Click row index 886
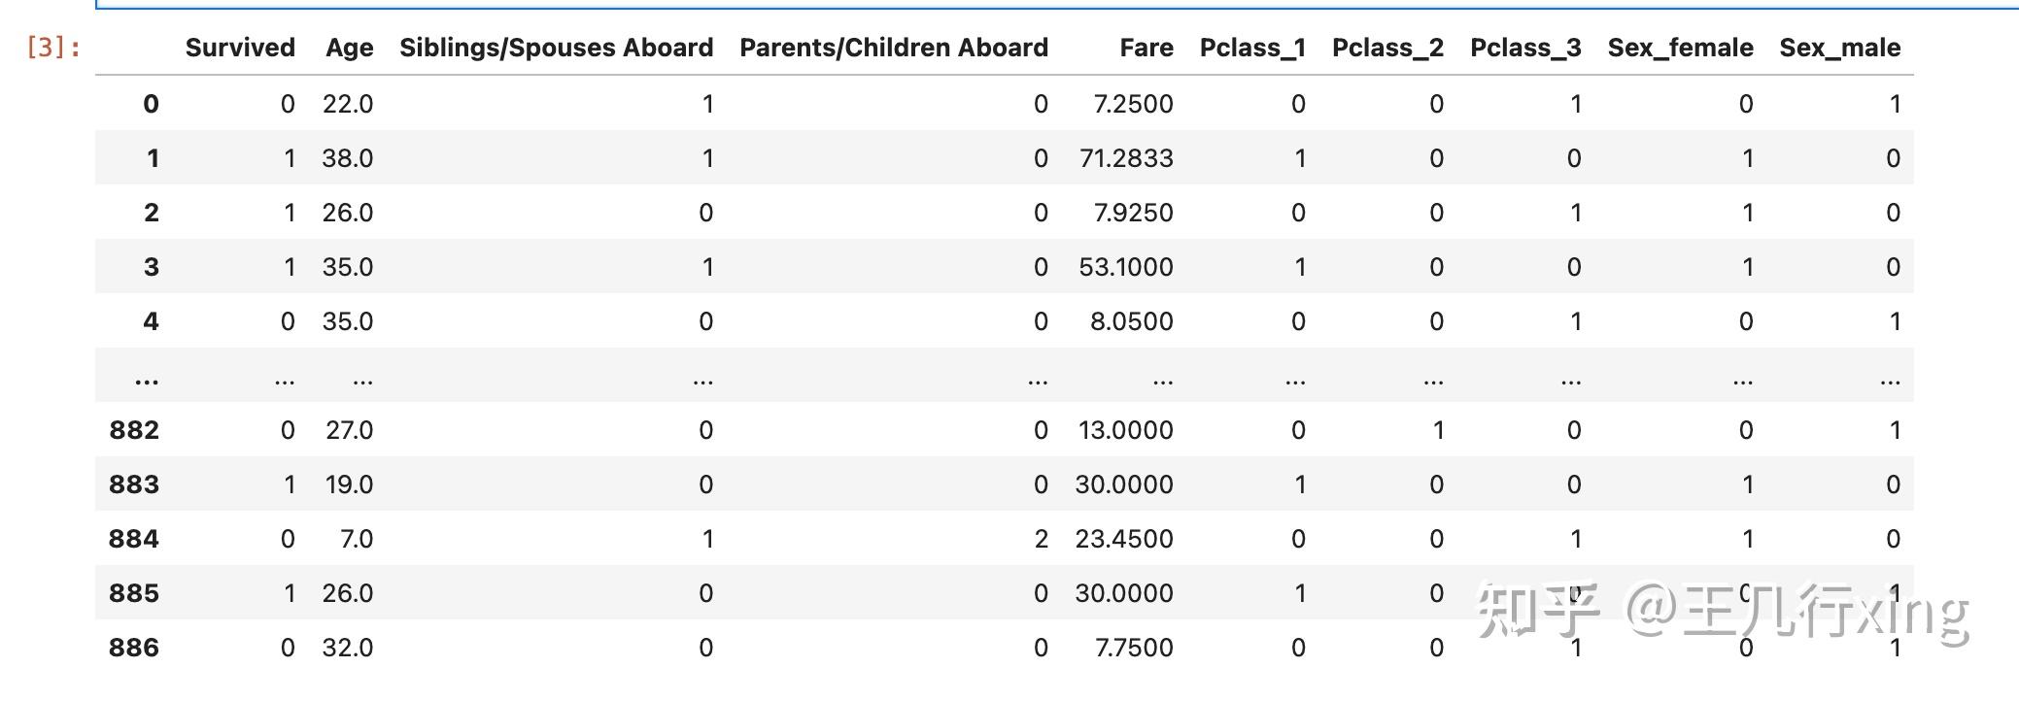Viewport: 2019px width, 701px height. pos(134,648)
